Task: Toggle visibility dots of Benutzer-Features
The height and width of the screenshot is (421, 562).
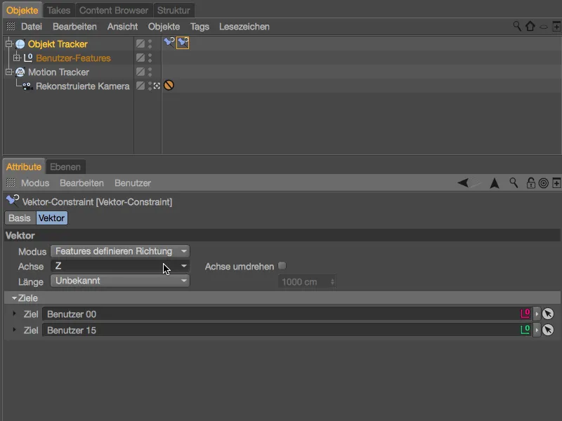Action: click(x=150, y=58)
